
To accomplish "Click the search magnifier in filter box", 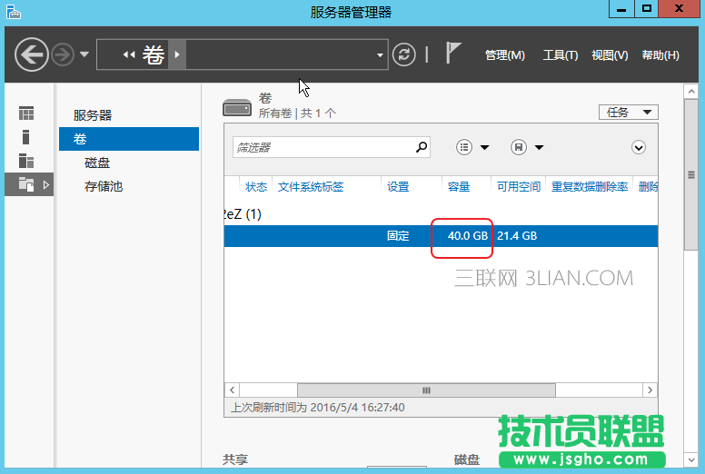I will pos(422,146).
